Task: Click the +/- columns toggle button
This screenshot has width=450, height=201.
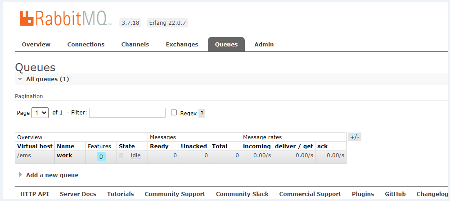Action: click(355, 137)
